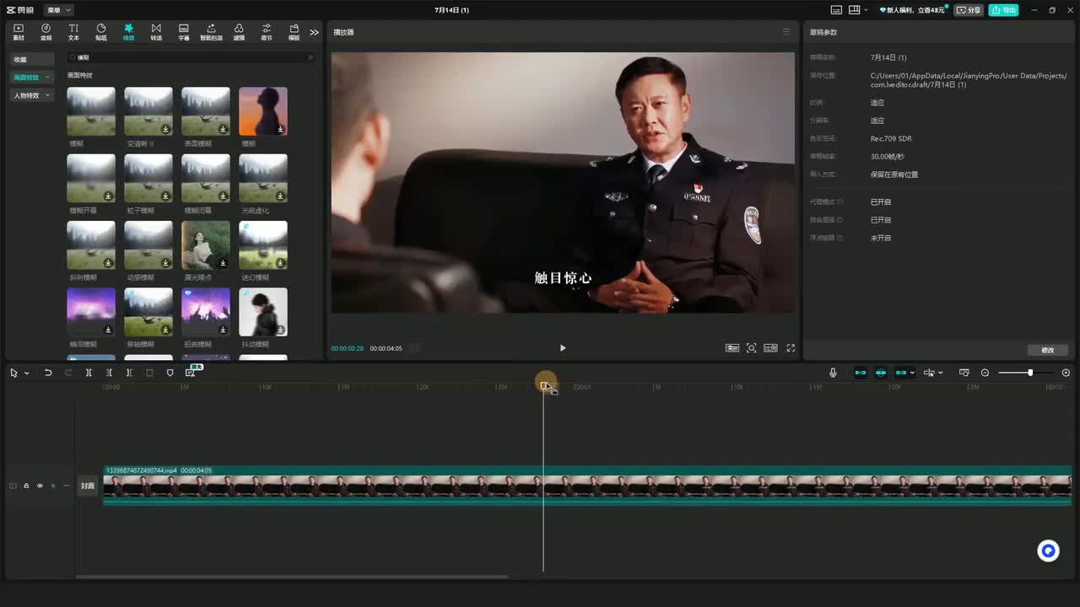The image size is (1080, 607).
Task: Open the selection tool dropdown arrow
Action: point(27,373)
